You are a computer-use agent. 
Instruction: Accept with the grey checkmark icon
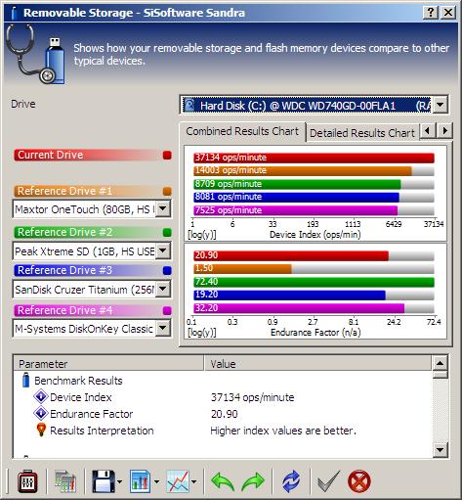click(328, 481)
